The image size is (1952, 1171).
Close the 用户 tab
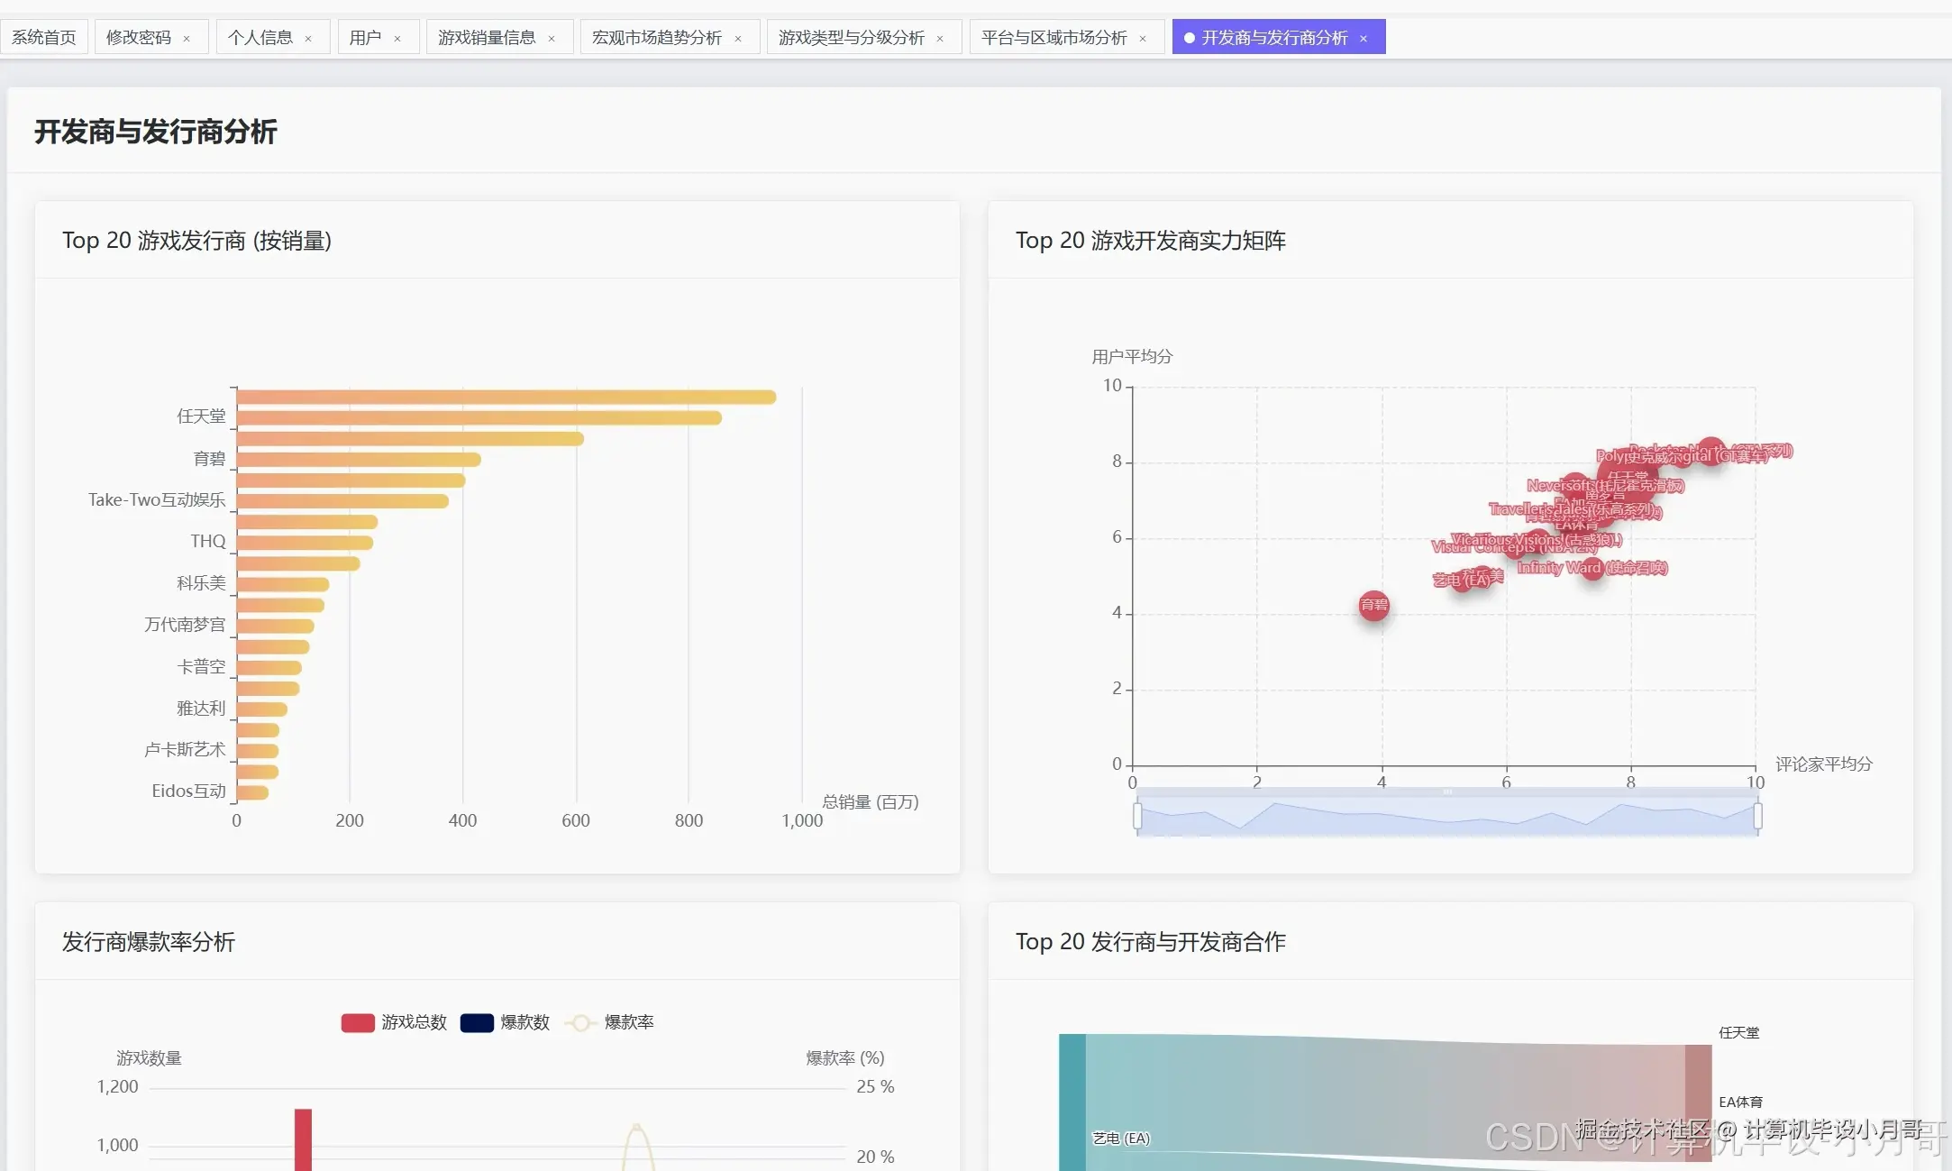[x=397, y=39]
